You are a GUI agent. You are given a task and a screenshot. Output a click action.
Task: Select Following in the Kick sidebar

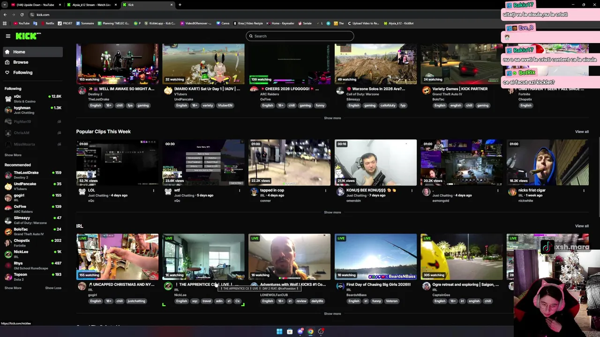tap(33, 73)
